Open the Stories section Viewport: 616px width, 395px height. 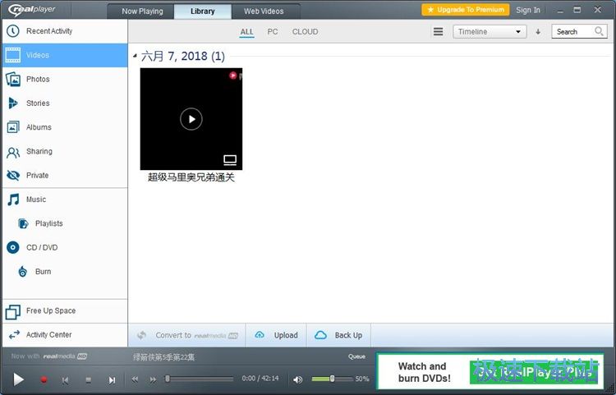(38, 103)
